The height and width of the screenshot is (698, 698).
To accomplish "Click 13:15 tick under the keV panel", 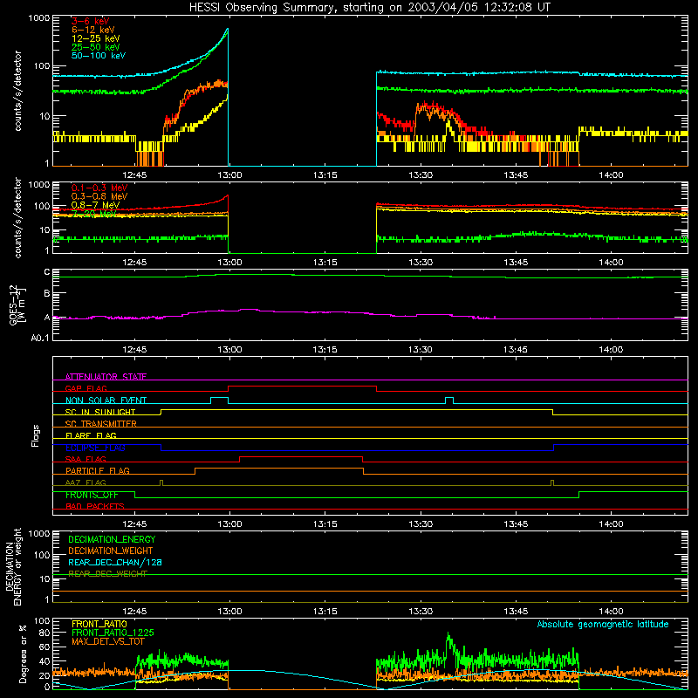I will 325,175.
